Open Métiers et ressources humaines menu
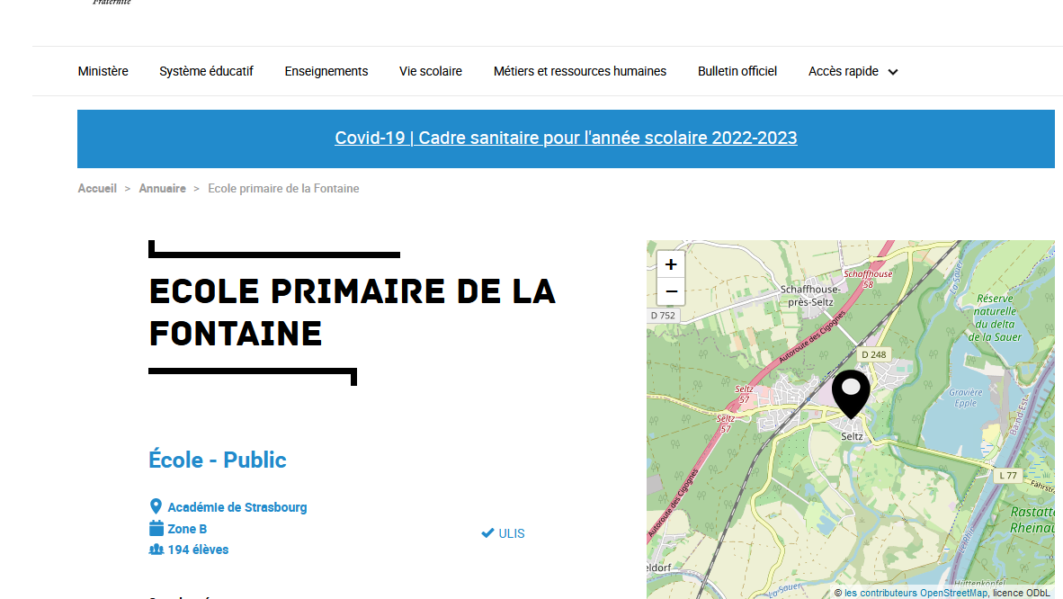The height and width of the screenshot is (599, 1063). coord(580,71)
